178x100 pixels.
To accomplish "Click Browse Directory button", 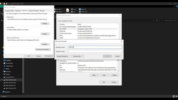I will [x=63, y=56].
